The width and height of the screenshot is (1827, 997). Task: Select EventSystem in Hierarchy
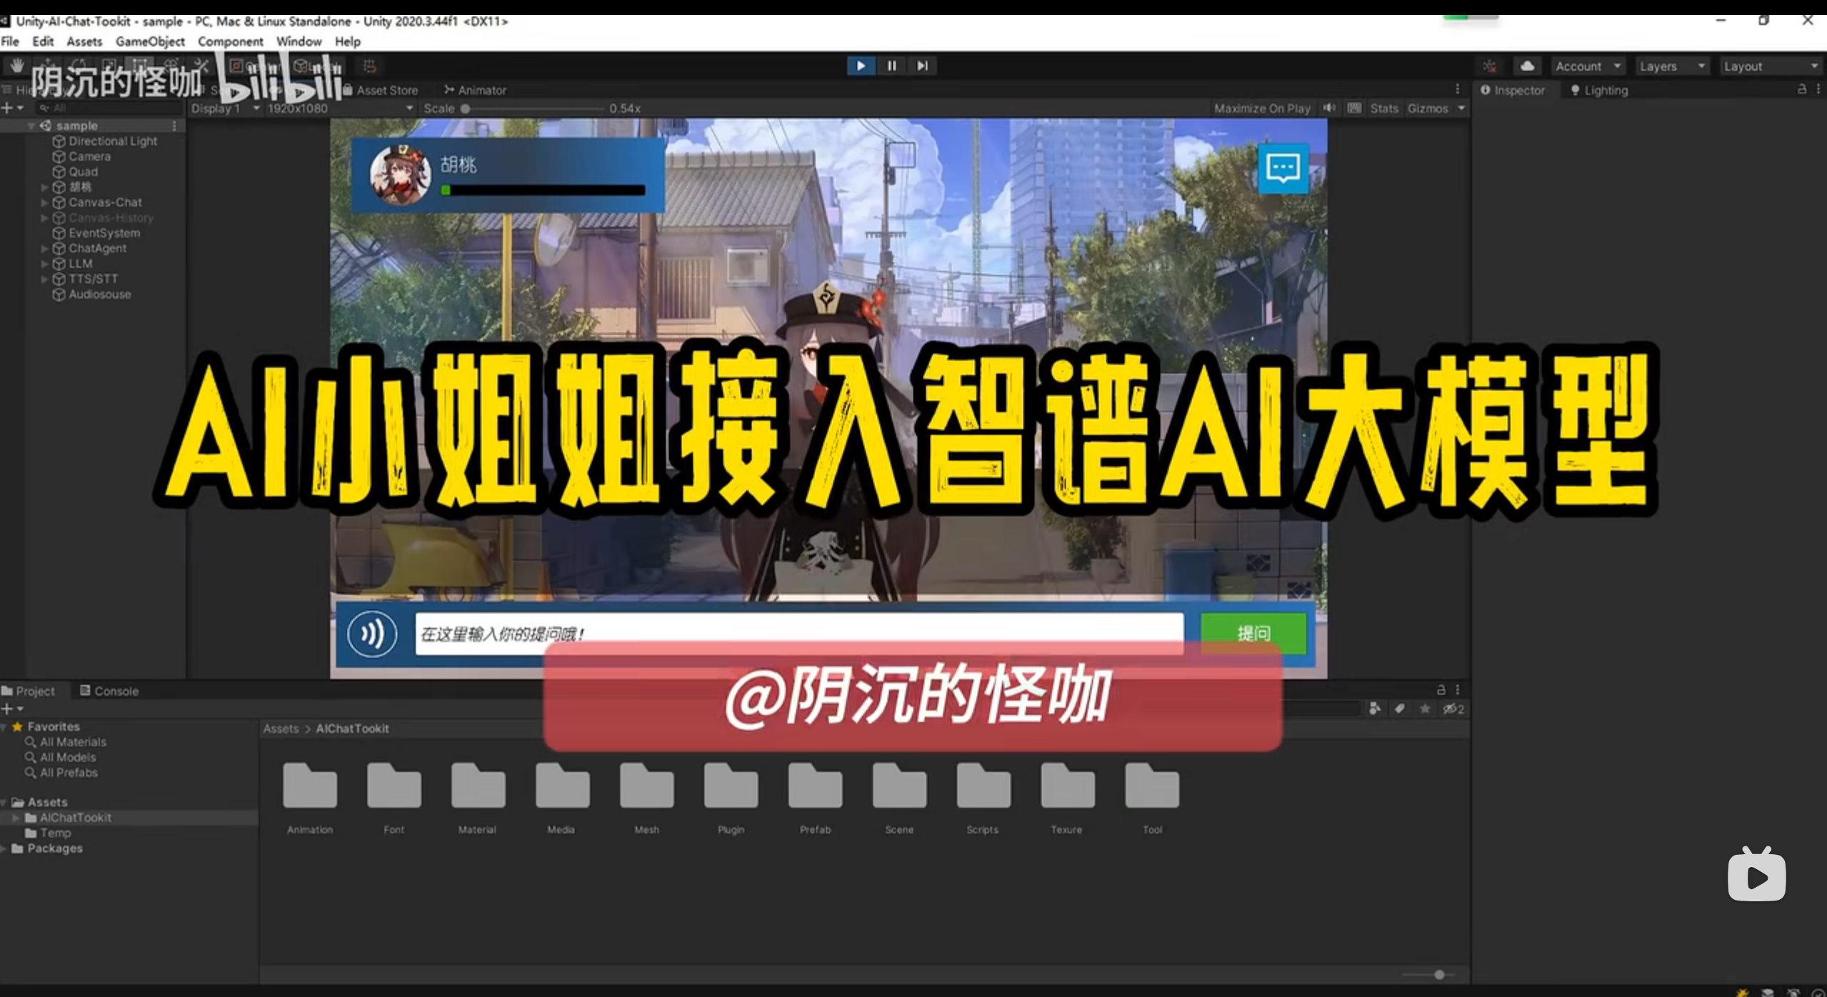coord(104,234)
